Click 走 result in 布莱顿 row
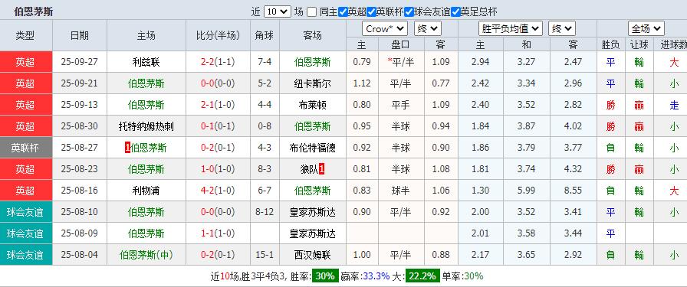The width and height of the screenshot is (687, 287). pyautogui.click(x=674, y=105)
